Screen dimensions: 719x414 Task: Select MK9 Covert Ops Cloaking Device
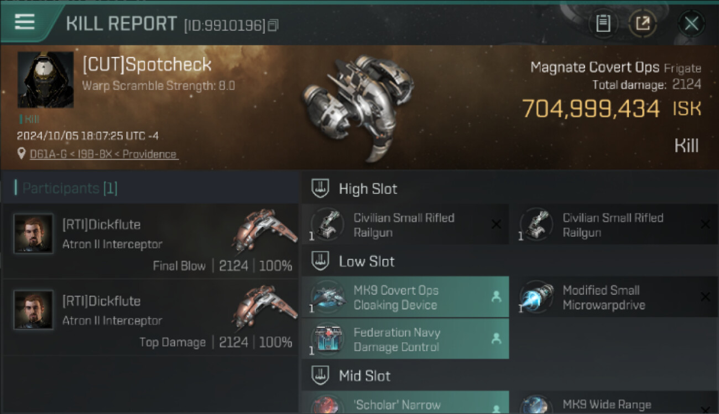pyautogui.click(x=405, y=297)
